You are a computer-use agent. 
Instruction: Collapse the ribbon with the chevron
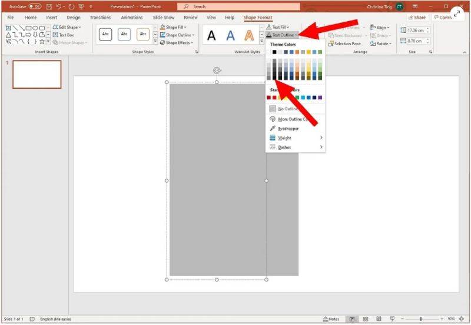(465, 52)
